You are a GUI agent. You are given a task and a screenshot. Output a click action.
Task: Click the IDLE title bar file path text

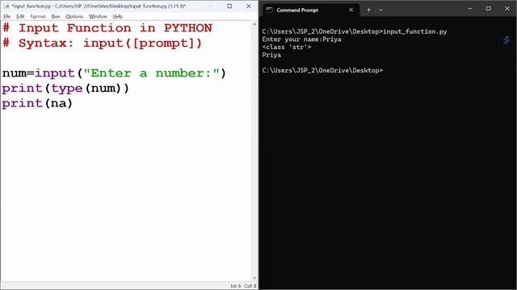[99, 6]
